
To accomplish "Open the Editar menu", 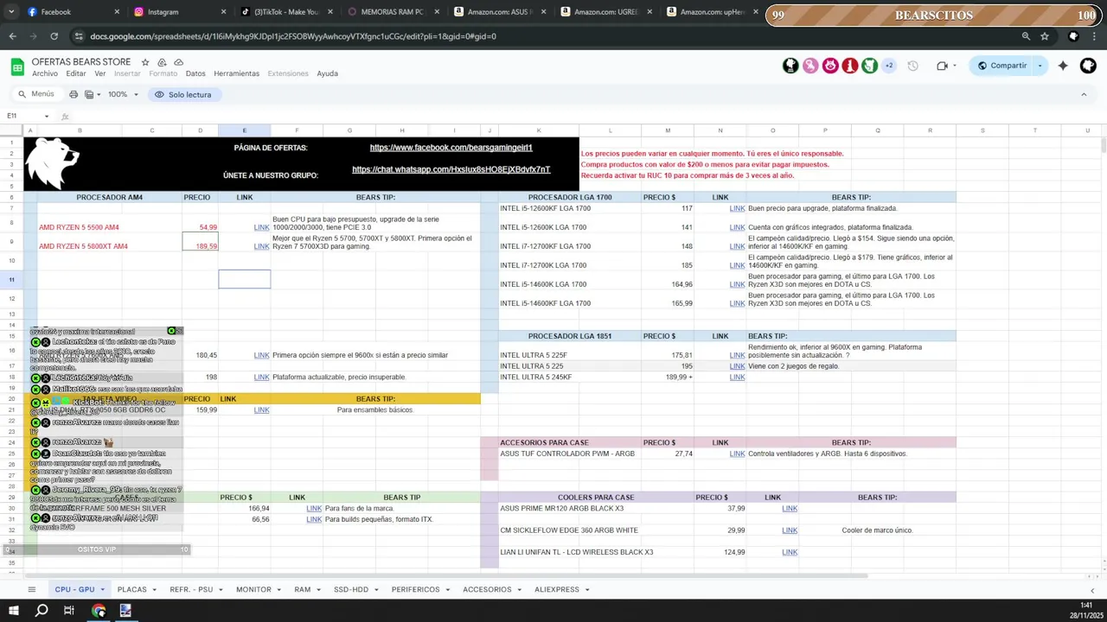I will tap(76, 73).
